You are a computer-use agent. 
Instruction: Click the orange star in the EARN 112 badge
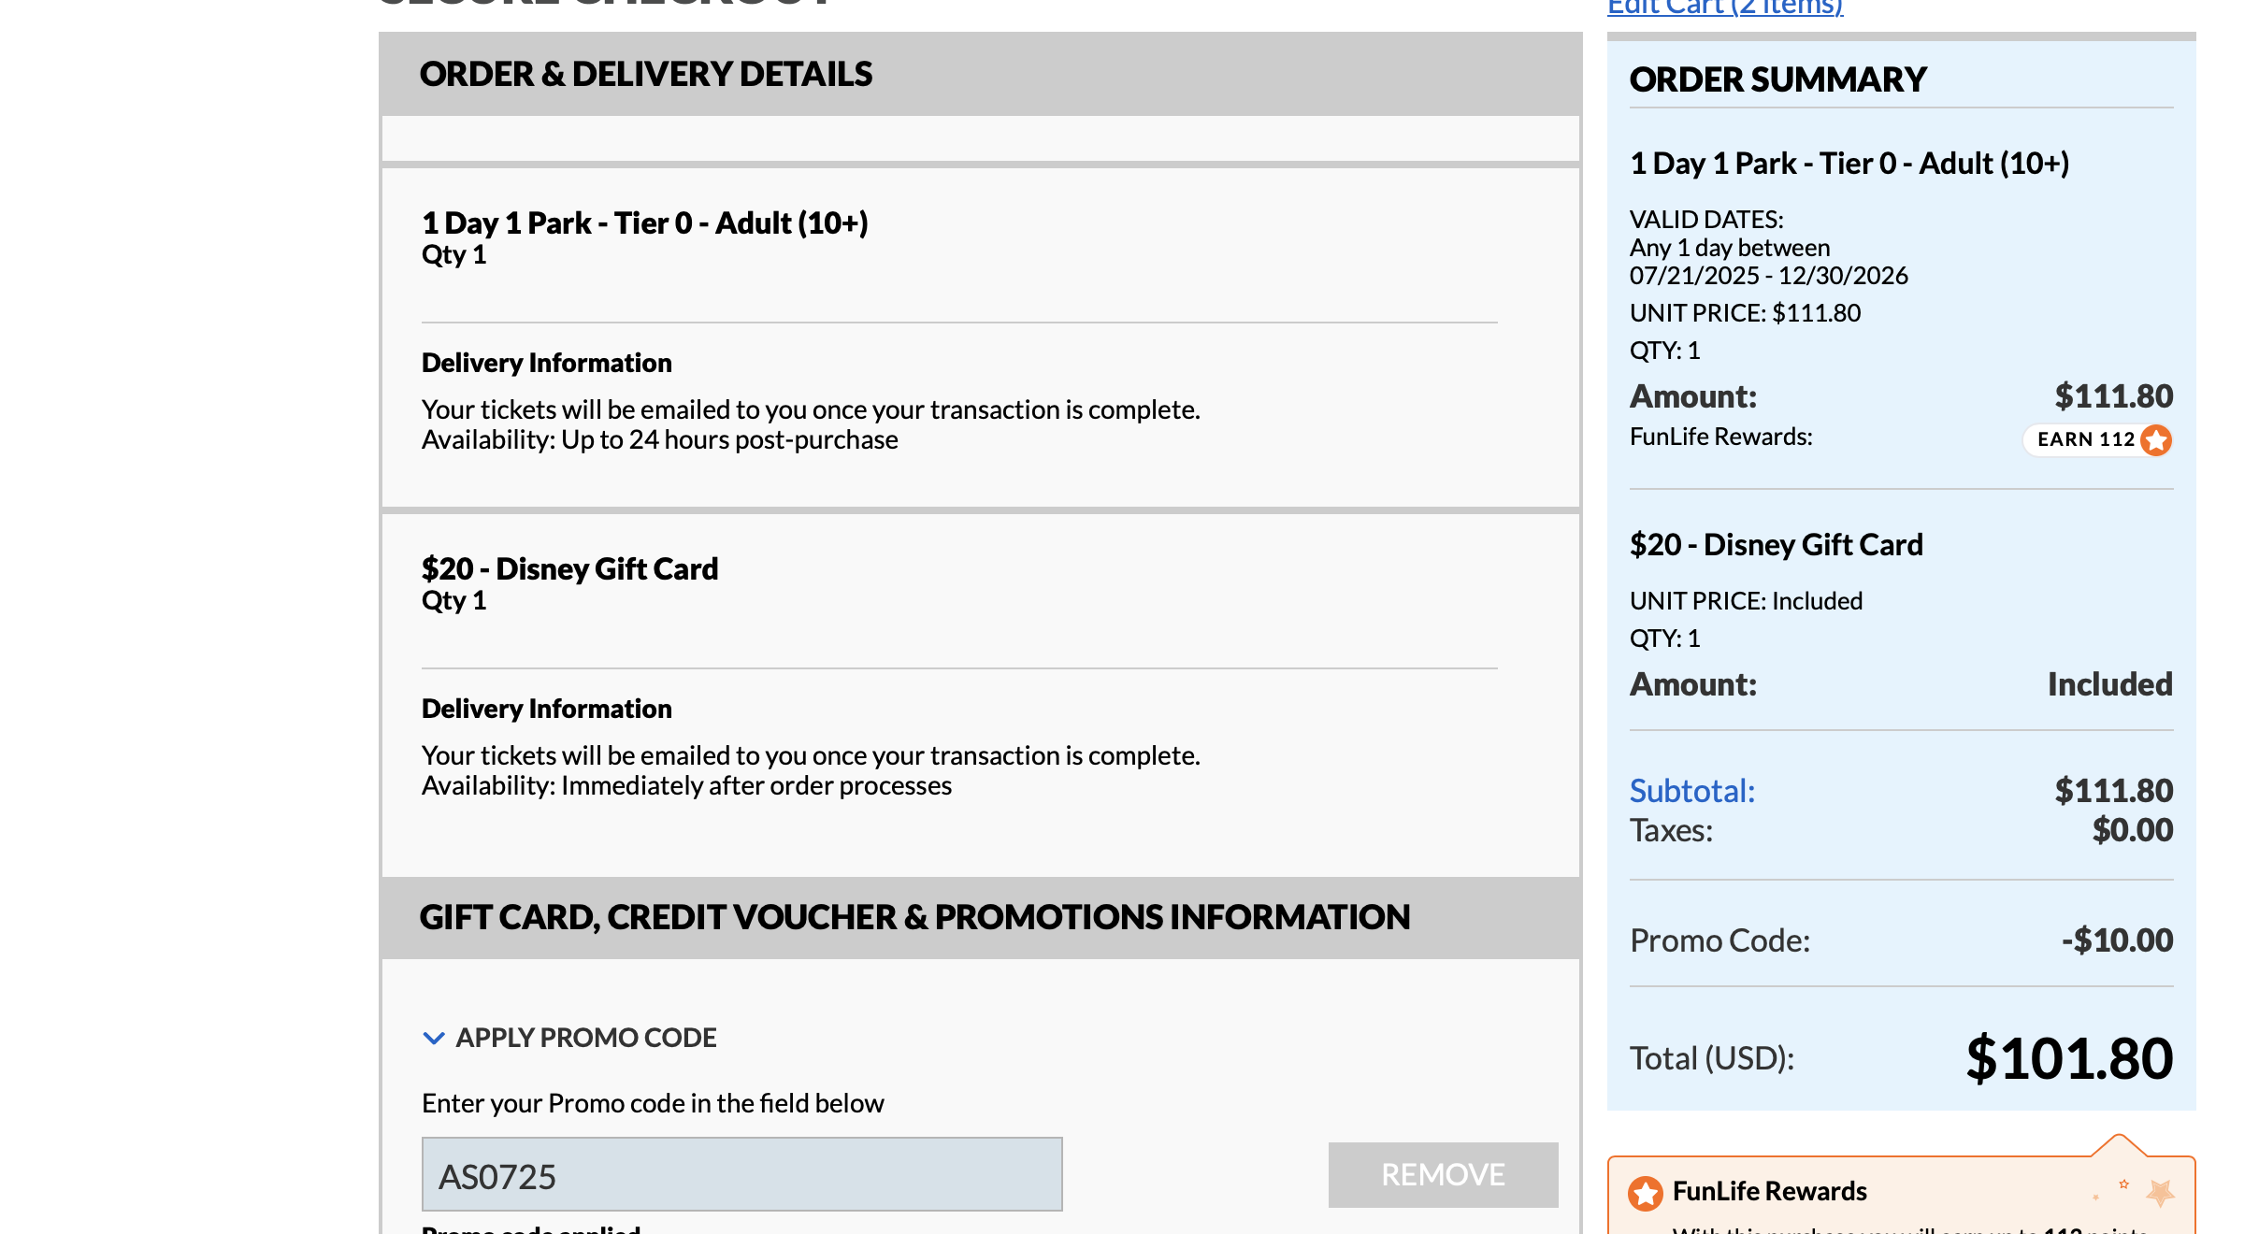pos(2156,439)
